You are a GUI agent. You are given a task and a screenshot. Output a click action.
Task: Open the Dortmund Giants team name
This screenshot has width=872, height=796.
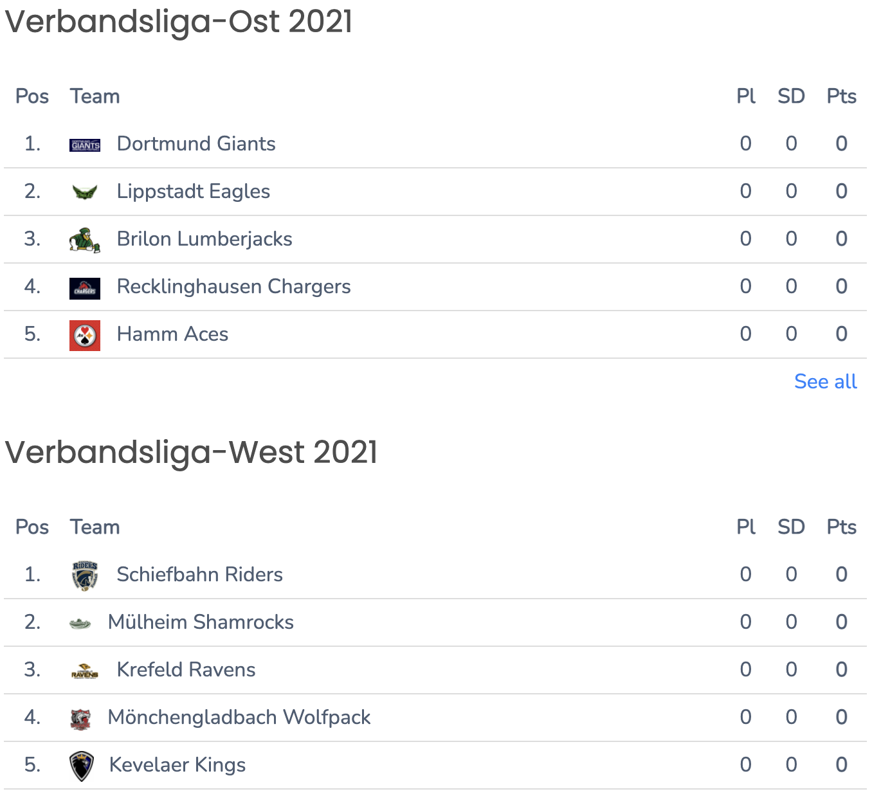[196, 143]
